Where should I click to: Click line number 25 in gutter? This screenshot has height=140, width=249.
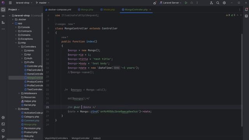(47, 107)
